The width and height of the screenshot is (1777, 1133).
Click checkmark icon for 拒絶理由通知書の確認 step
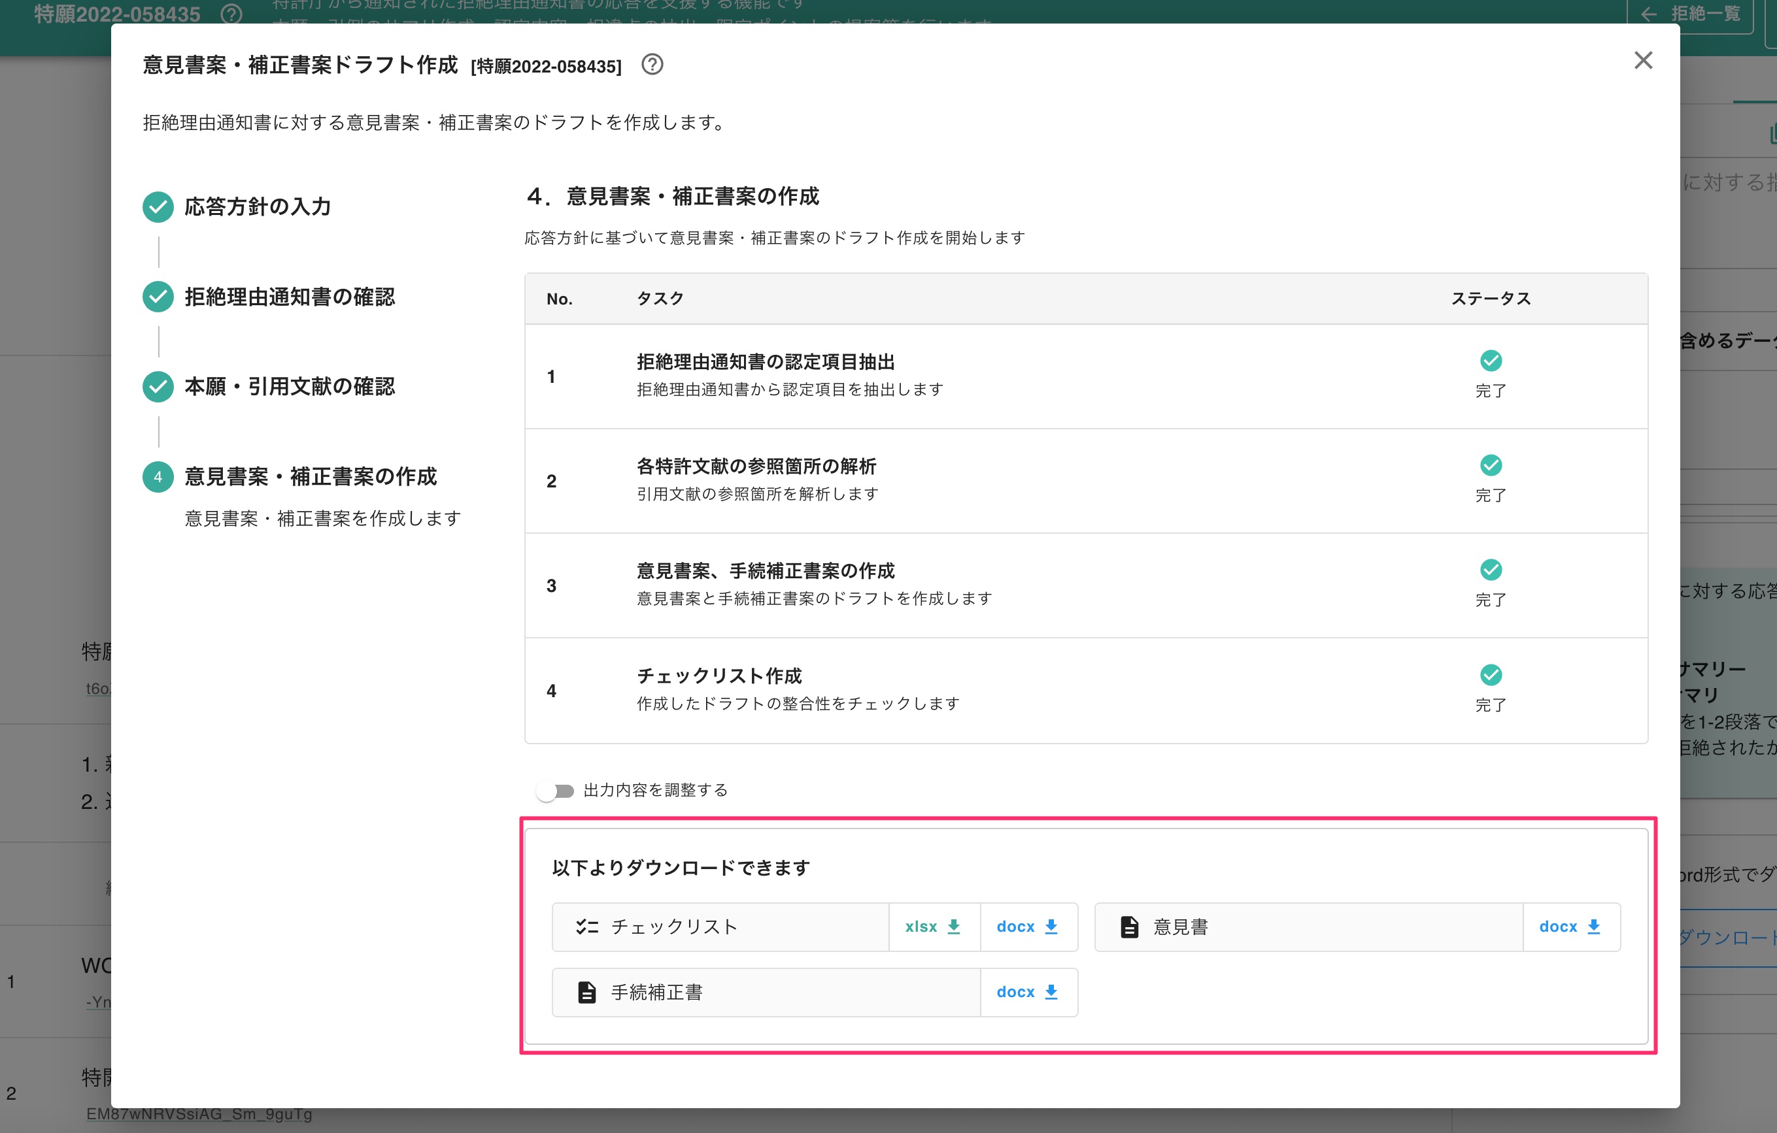point(158,297)
